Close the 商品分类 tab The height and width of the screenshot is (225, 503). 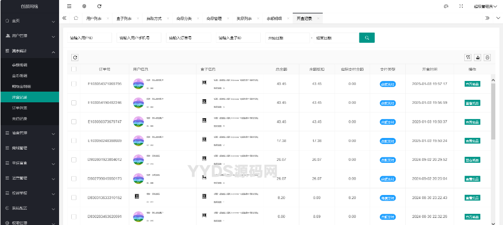click(198, 19)
